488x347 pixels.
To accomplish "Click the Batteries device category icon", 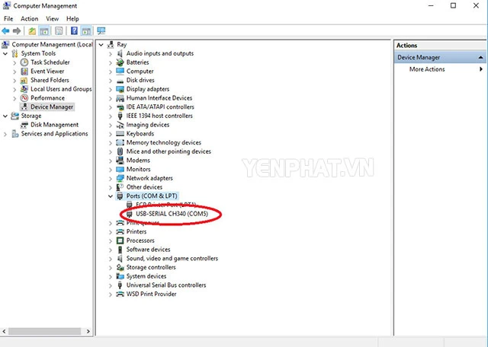I will pyautogui.click(x=120, y=62).
